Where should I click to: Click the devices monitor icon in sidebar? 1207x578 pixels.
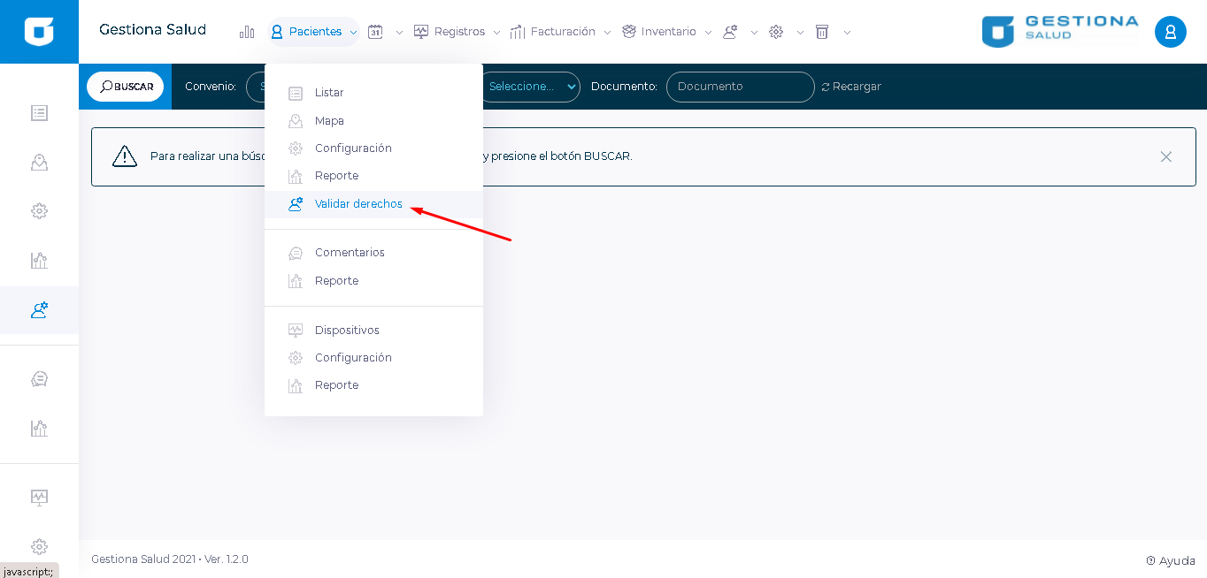[x=39, y=497]
